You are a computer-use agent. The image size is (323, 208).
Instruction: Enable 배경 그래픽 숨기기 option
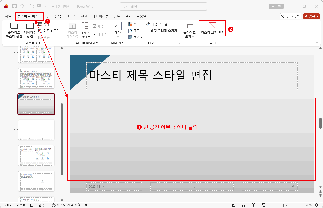coord(148,30)
